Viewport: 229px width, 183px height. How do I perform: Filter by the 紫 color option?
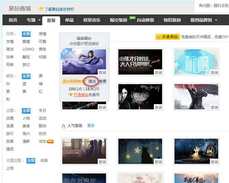coord(8,91)
